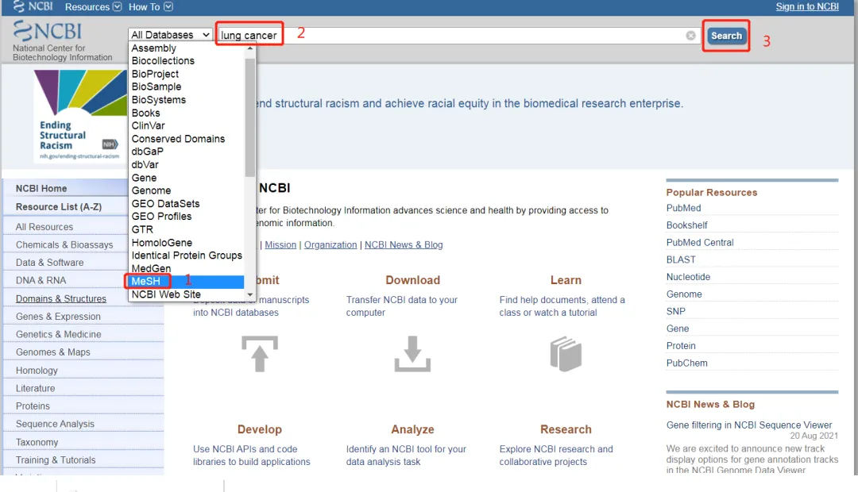Open Resource List (A-Z) in sidebar
This screenshot has width=858, height=492.
tap(59, 206)
